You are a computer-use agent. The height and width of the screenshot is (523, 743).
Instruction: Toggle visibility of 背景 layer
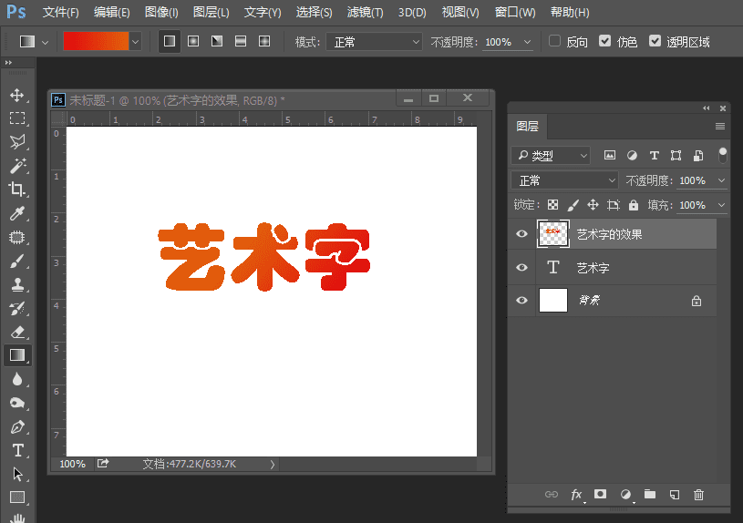tap(521, 301)
